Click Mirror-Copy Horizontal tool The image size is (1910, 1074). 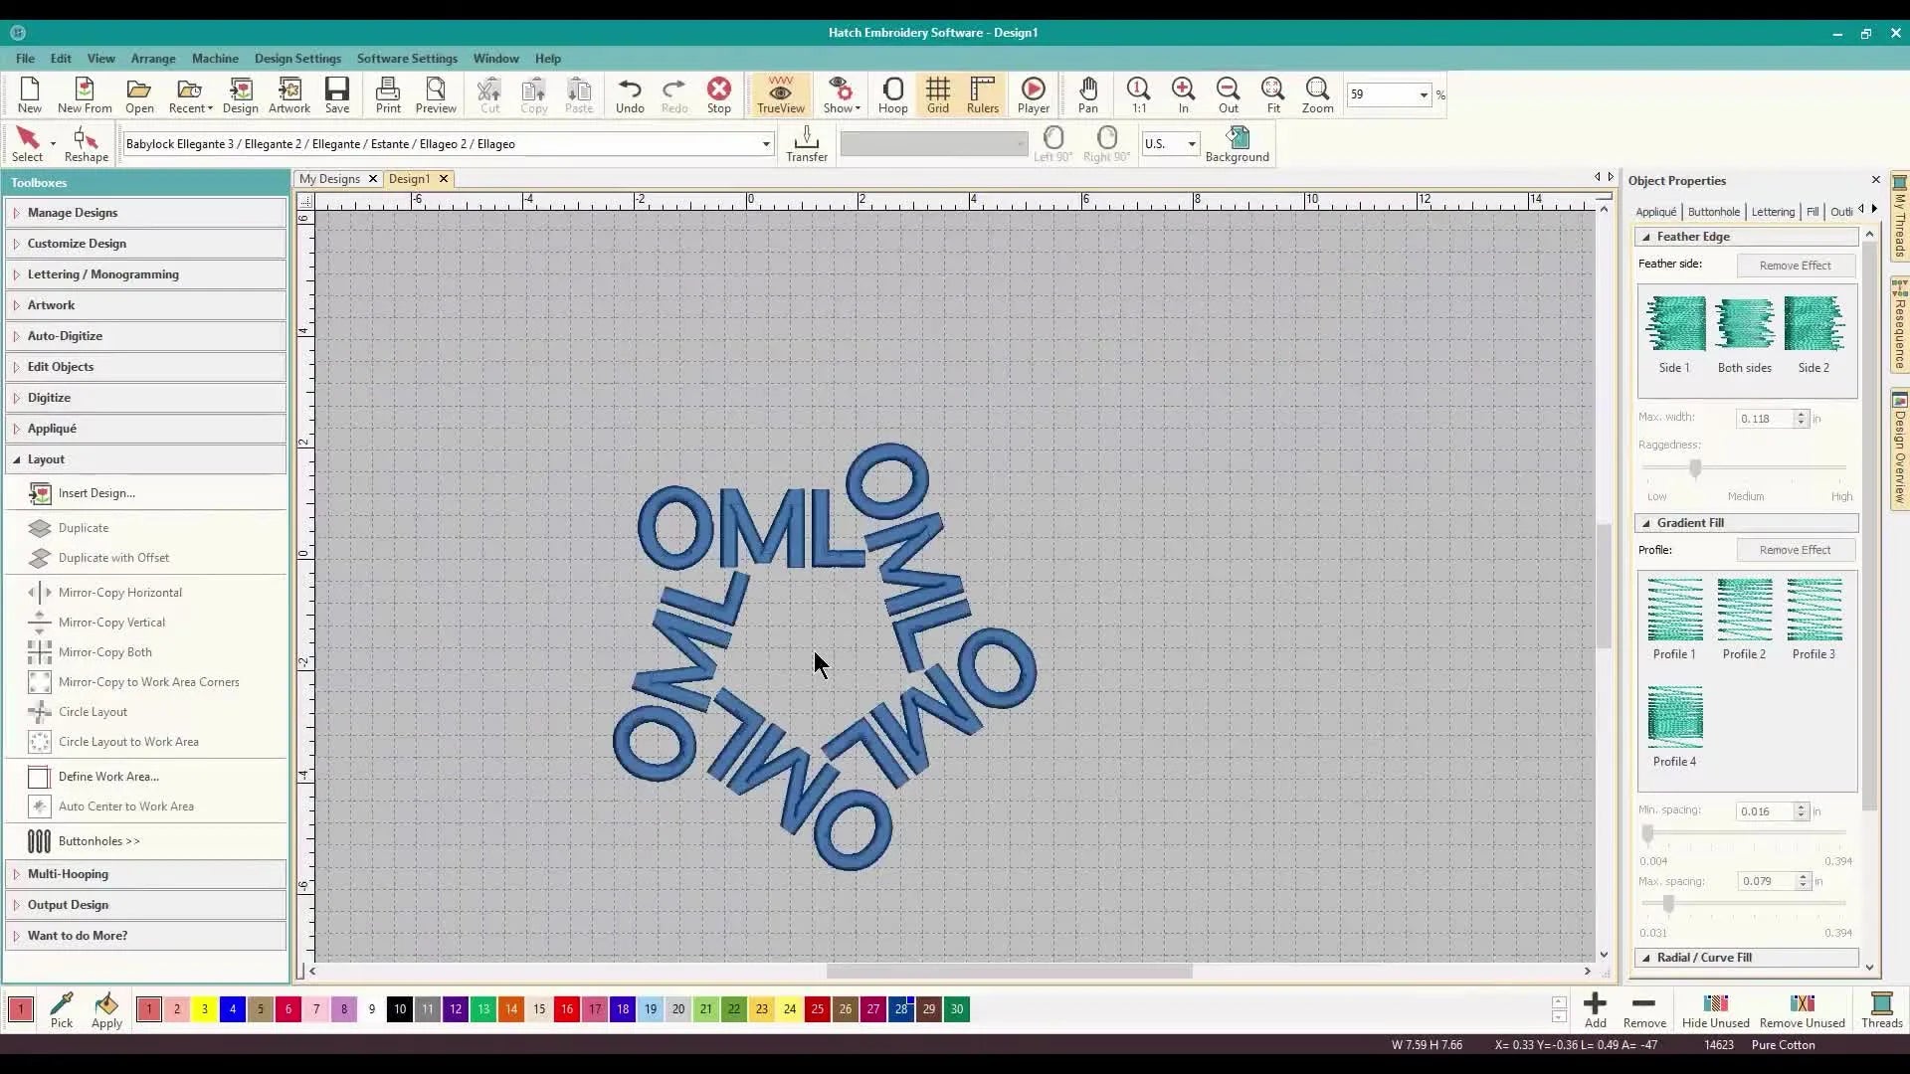point(119,593)
